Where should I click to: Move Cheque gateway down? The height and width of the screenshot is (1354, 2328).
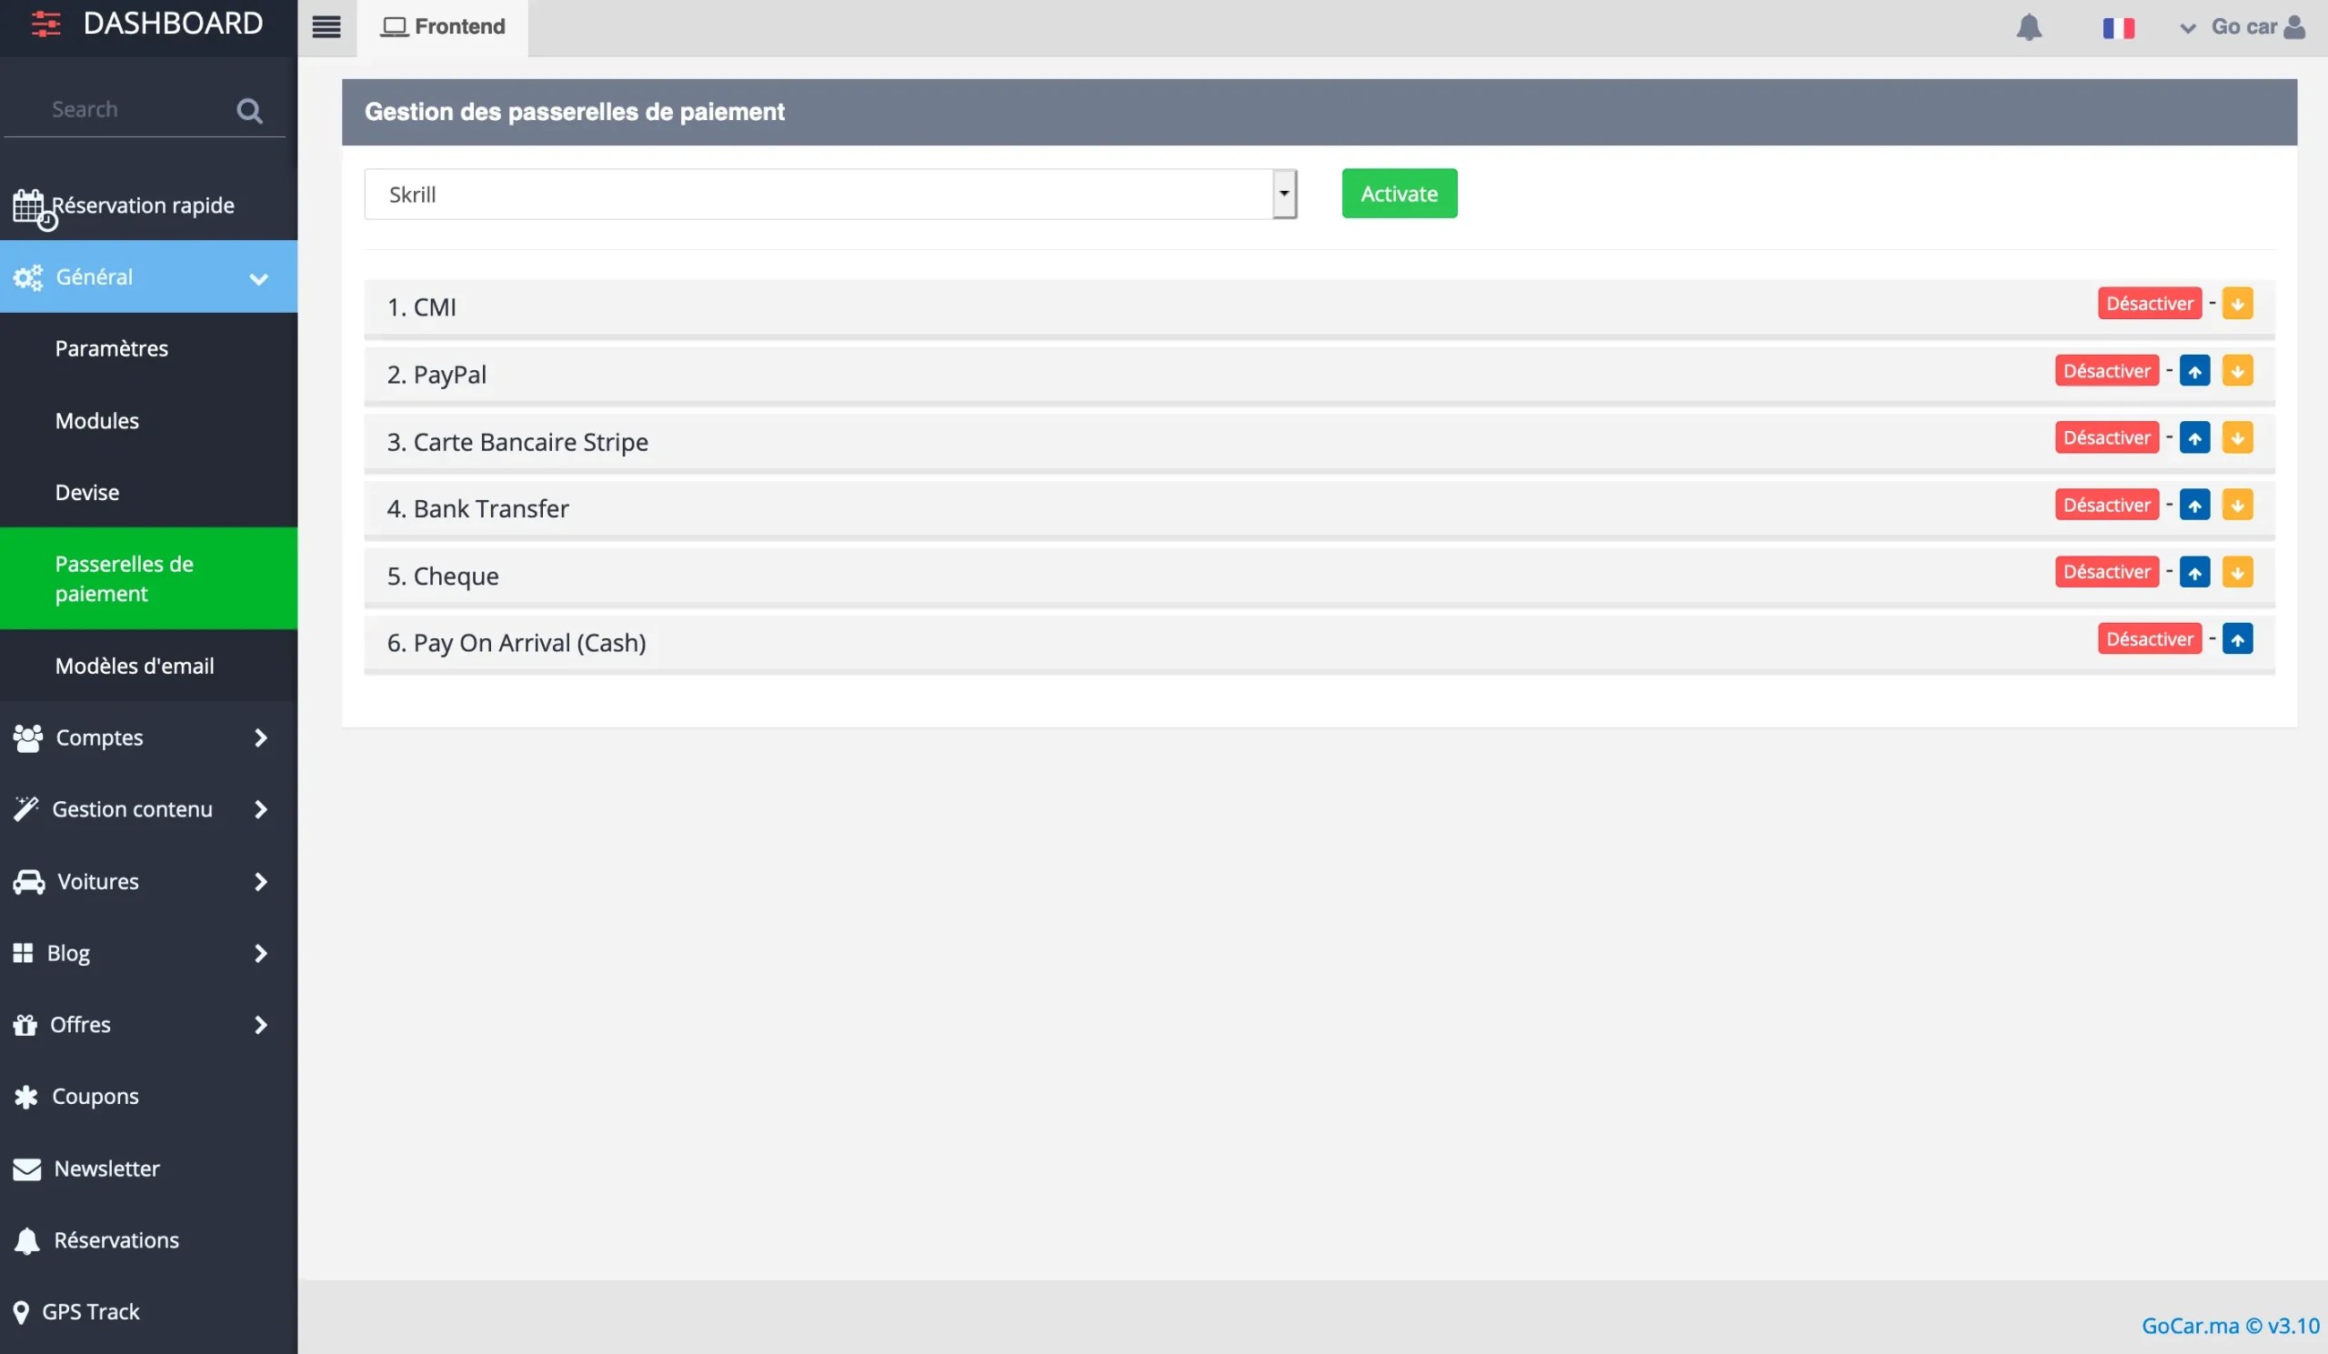point(2237,573)
